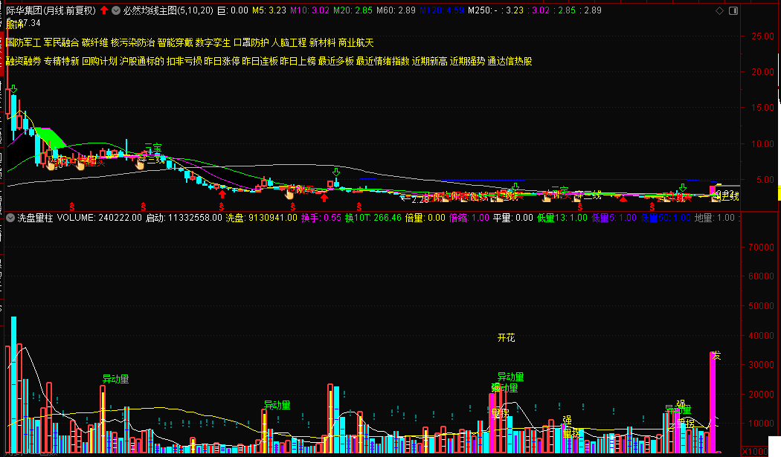Click the 启动: 11332558.00 readout
781x457 pixels.
[184, 218]
